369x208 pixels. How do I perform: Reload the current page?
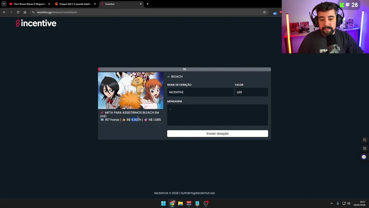point(18,12)
